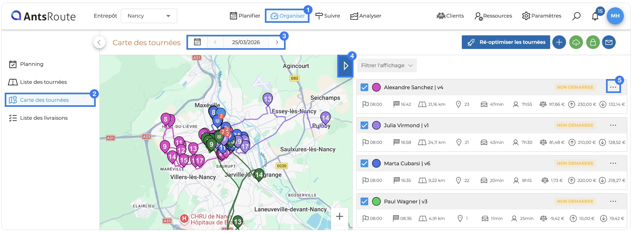This screenshot has height=233, width=632.
Task: Go to previous day arrow
Action: [x=215, y=42]
